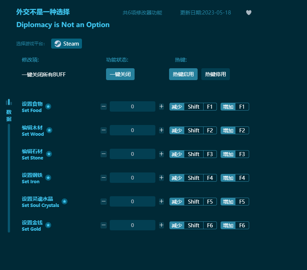Click the minus stepper for Set Iron
The width and height of the screenshot is (307, 270).
coord(103,178)
